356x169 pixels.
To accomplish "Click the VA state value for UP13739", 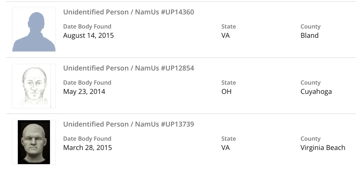I will pos(226,148).
